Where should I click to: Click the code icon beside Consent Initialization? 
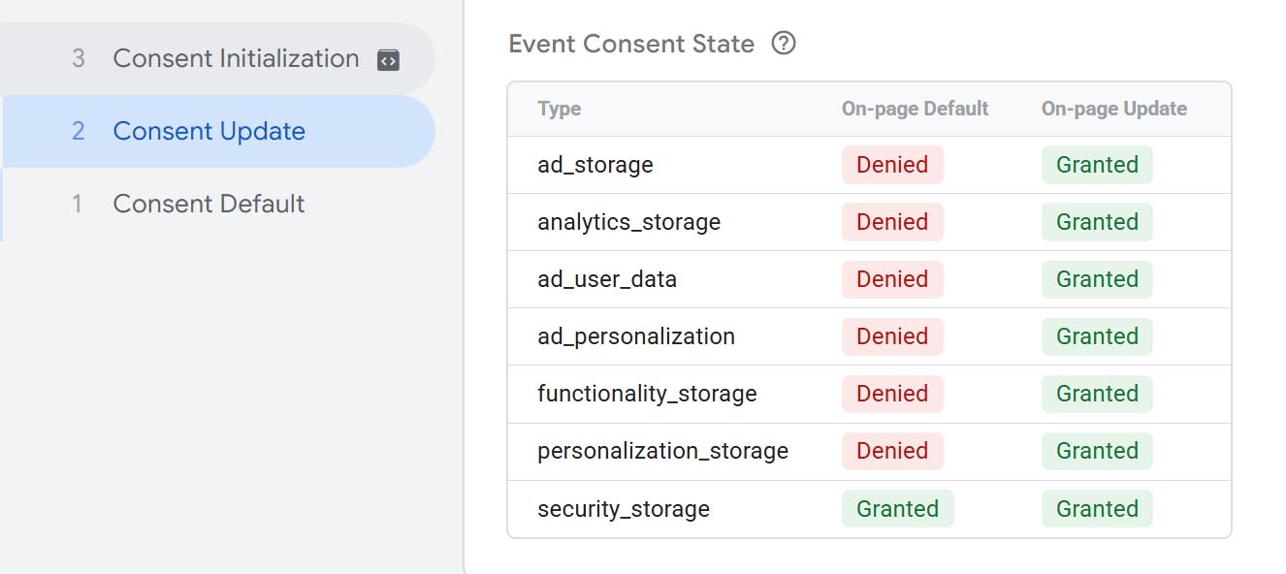coord(388,60)
